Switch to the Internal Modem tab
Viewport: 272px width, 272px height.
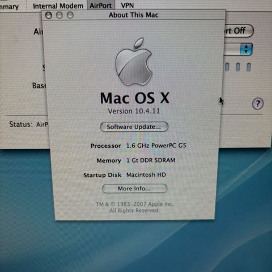pyautogui.click(x=58, y=6)
